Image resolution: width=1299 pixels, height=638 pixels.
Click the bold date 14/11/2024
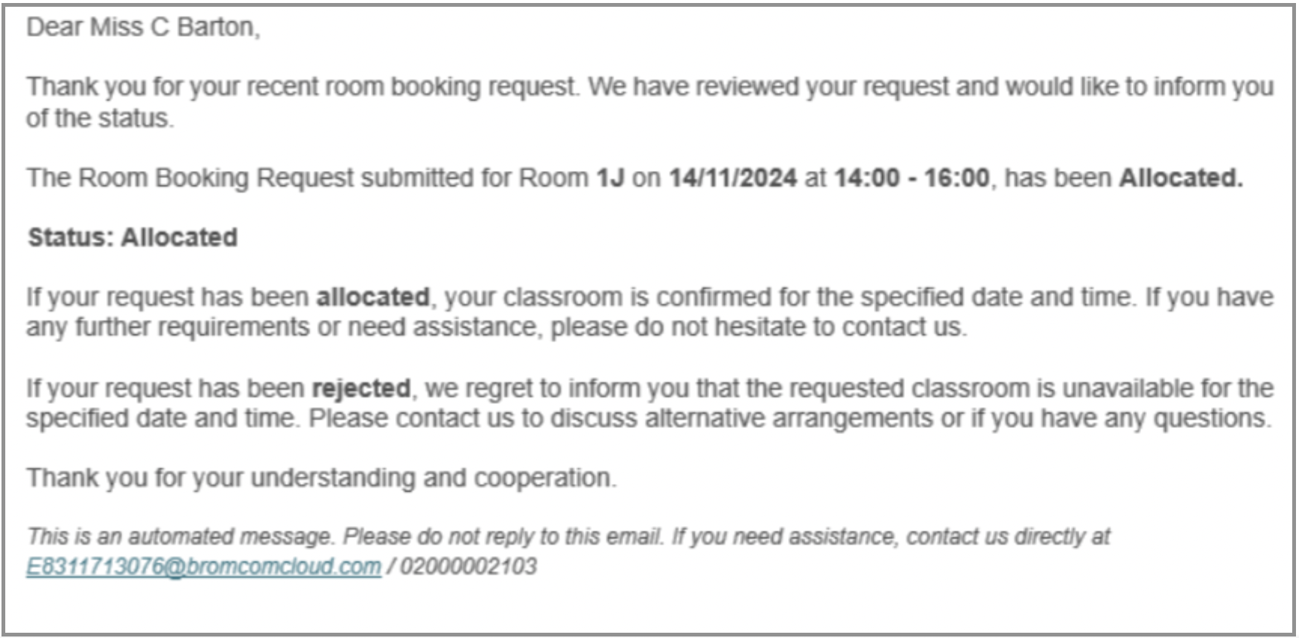tap(733, 178)
